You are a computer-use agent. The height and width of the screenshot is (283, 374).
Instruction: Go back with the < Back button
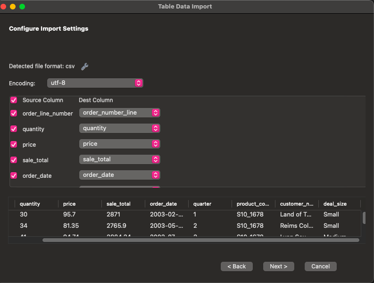coord(236,266)
